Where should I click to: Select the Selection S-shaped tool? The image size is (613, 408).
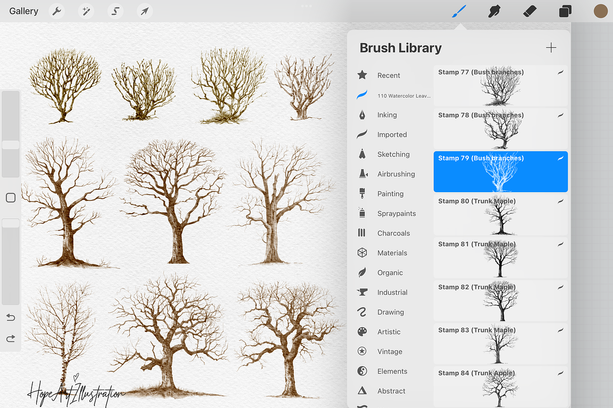coord(115,11)
